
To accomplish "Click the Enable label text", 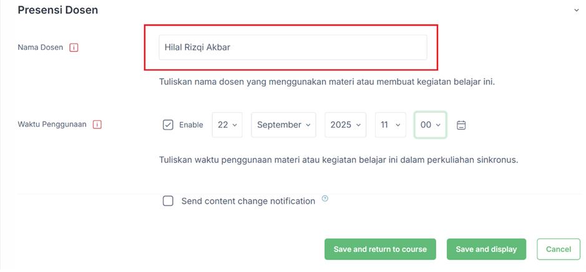I will [191, 125].
